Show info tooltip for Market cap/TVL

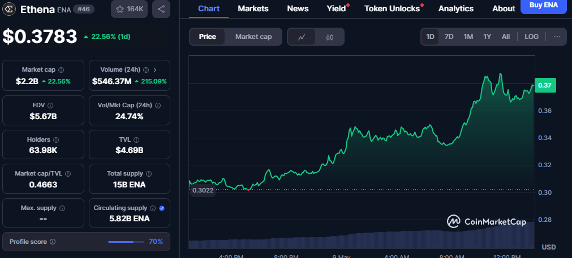(68, 174)
